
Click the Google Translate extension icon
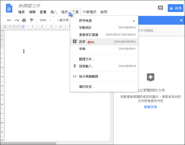tap(71, 15)
